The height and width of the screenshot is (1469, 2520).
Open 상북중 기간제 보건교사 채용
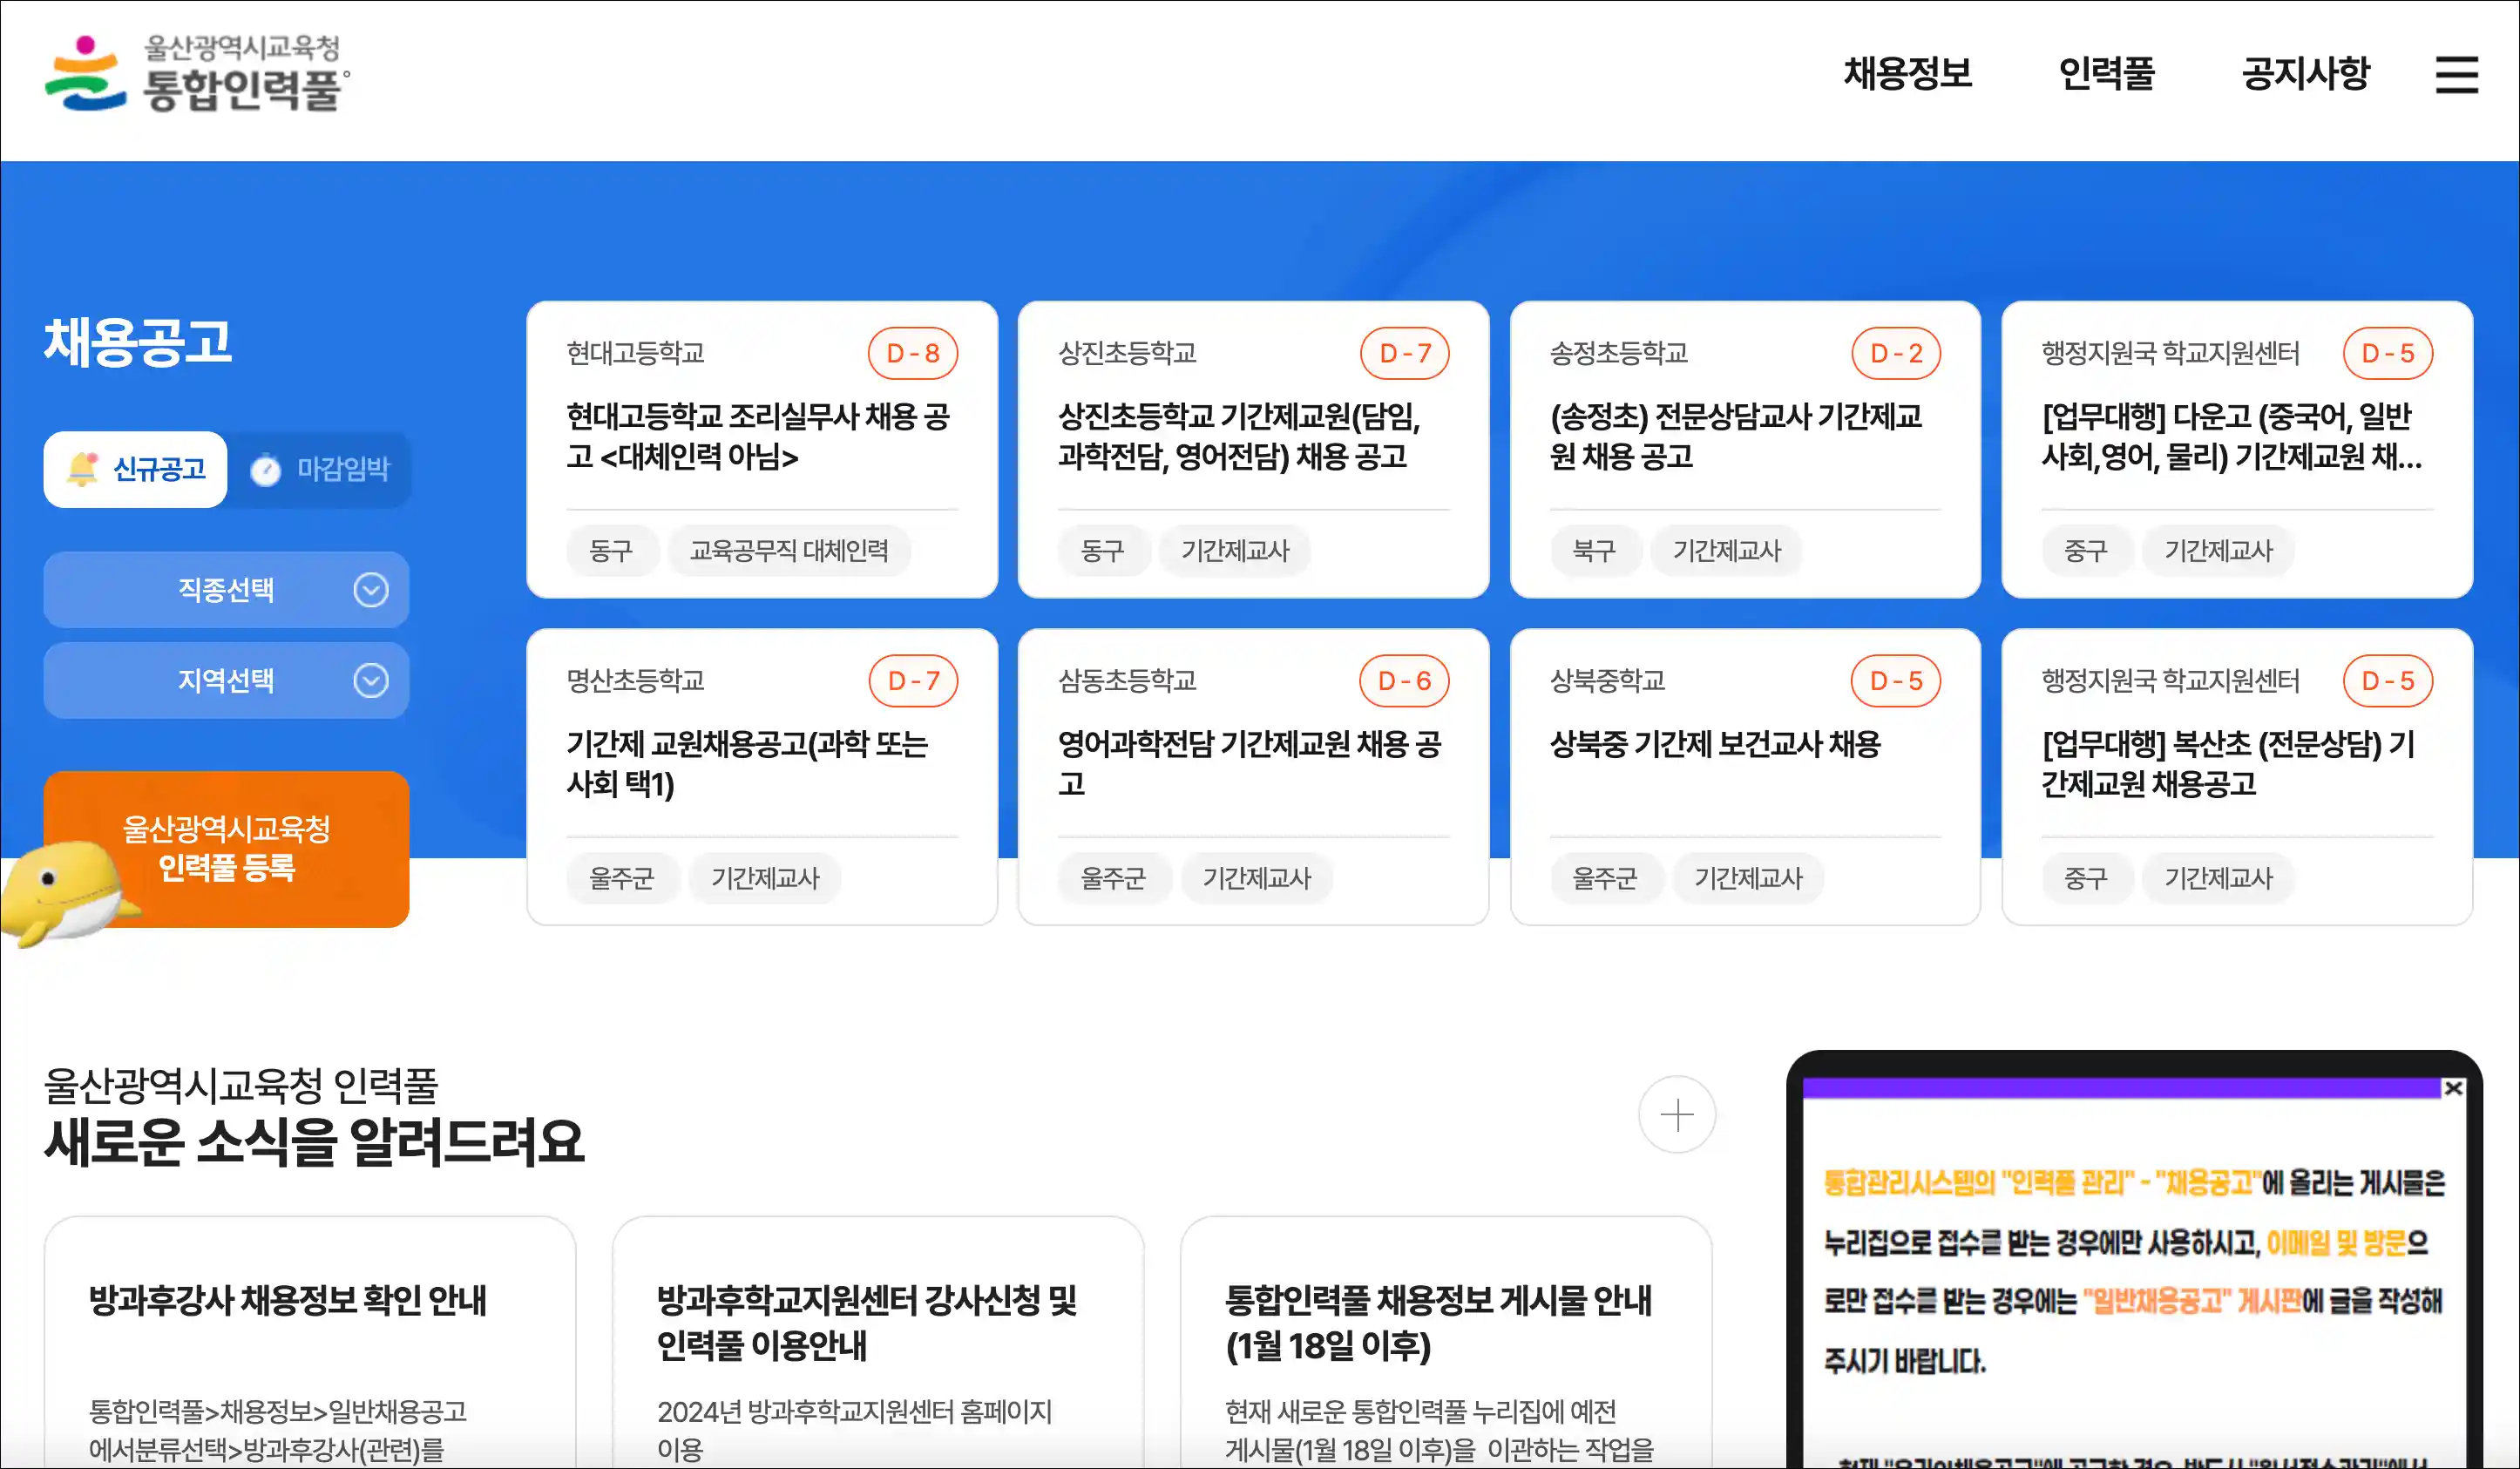point(1714,744)
